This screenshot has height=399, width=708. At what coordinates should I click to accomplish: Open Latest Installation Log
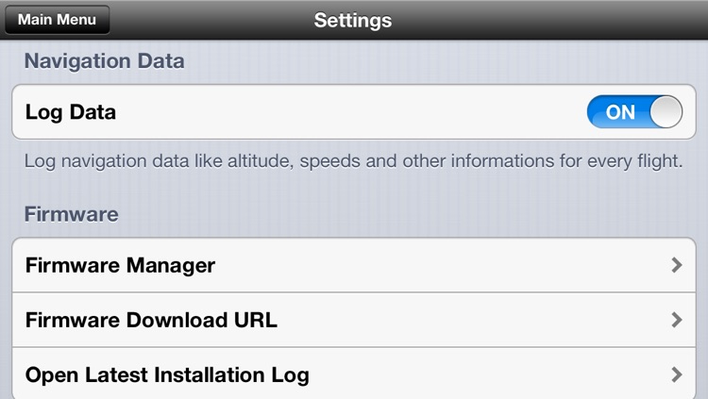[354, 374]
